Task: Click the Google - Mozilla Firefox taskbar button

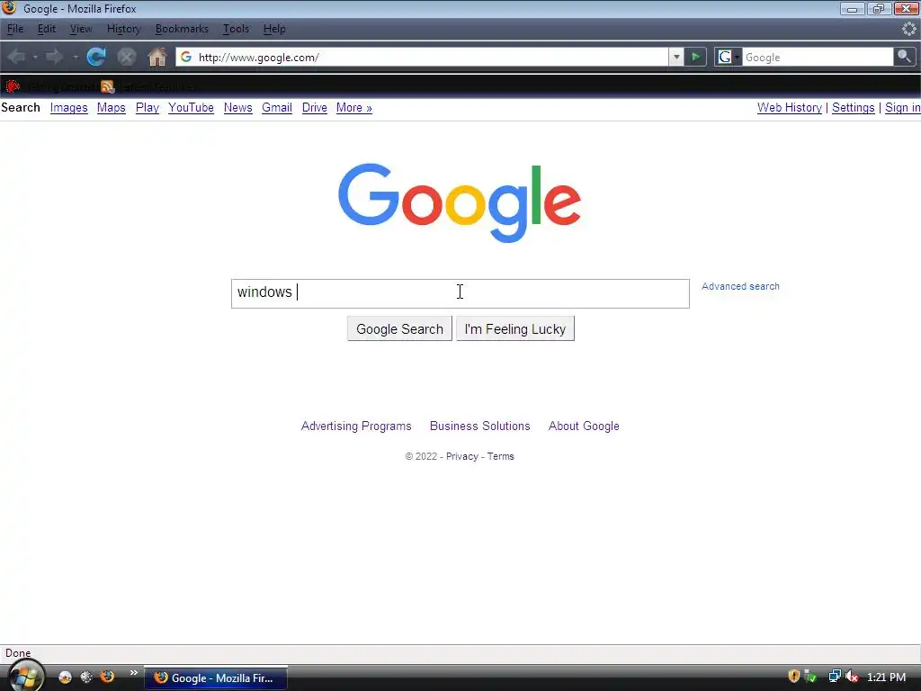Action: tap(216, 678)
